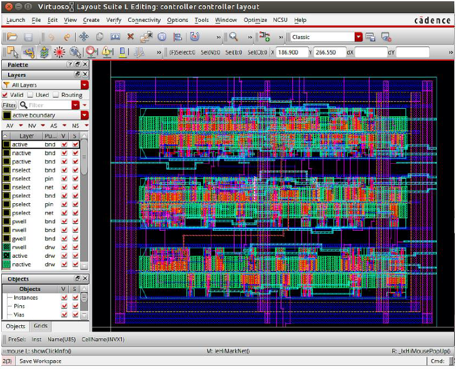
Task: Click the yellow filter funnel icon
Action: [x=6, y=85]
